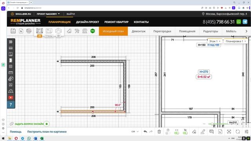Select the window tool in left sidebar
Screen dimensions: 251x141
pos(11,54)
